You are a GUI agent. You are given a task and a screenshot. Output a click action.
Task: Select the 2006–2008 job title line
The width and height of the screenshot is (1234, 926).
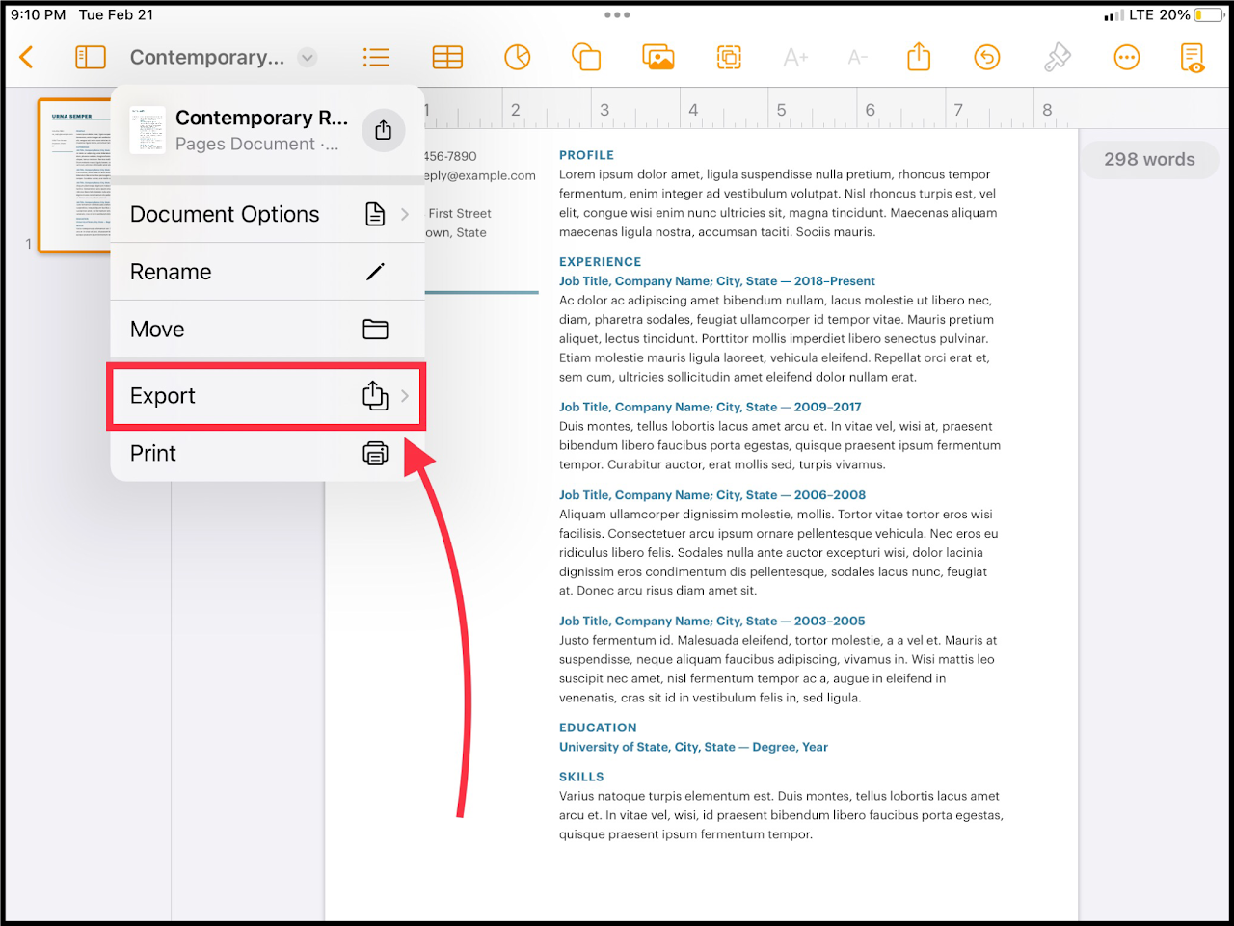click(712, 495)
